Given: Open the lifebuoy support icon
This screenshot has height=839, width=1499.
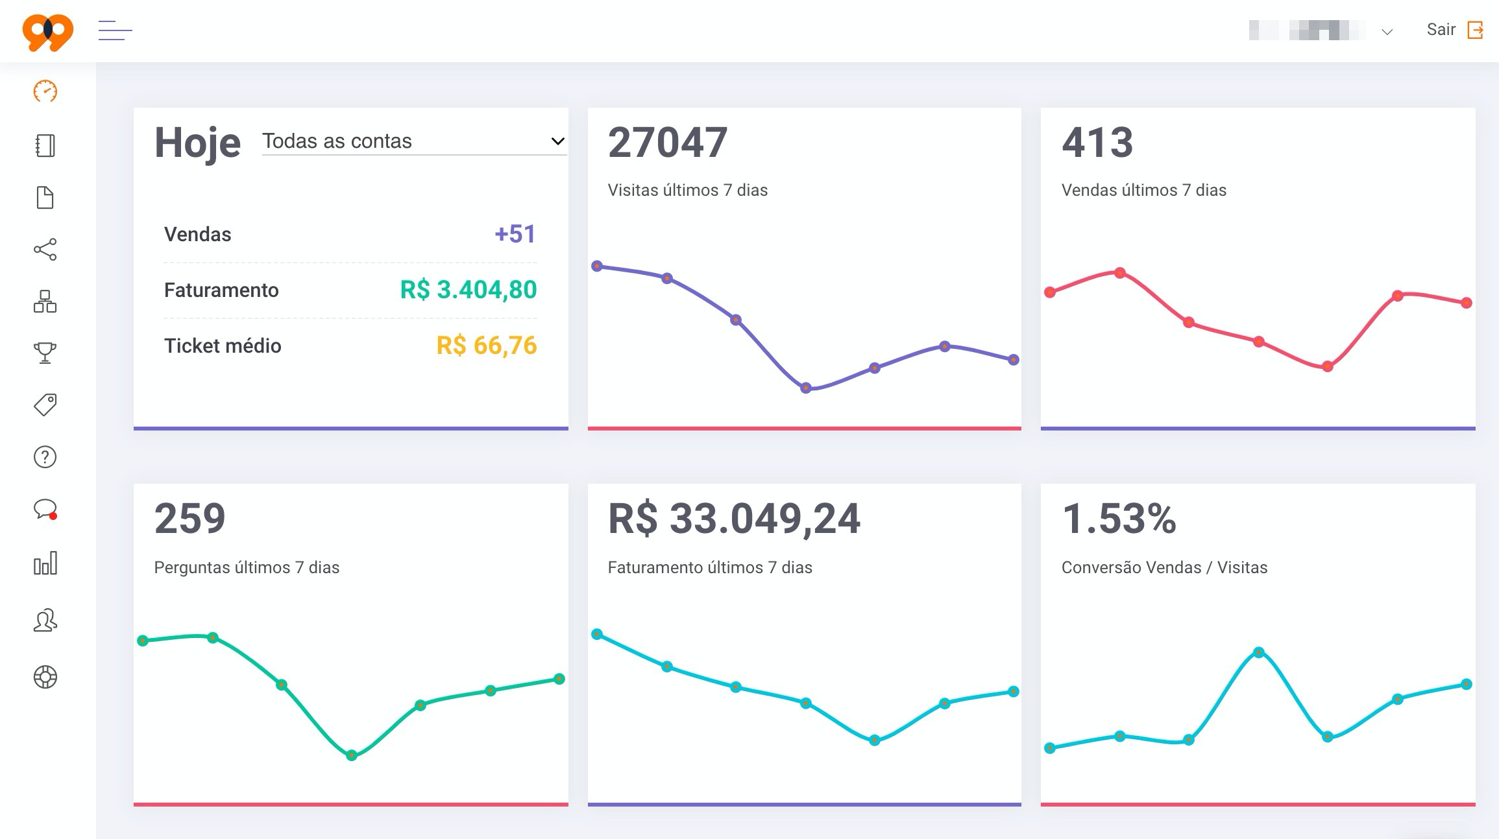Looking at the screenshot, I should 45,677.
